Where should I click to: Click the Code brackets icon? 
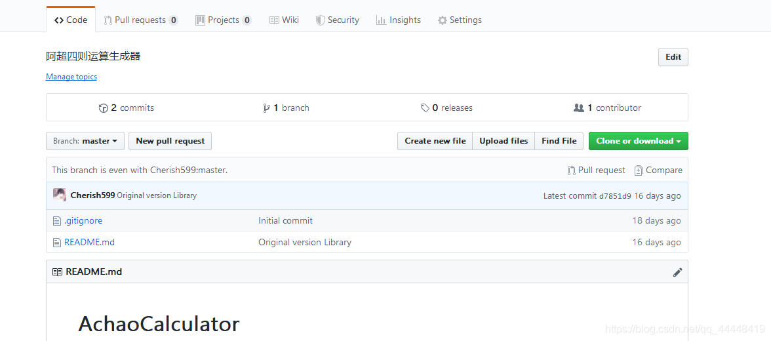click(59, 20)
